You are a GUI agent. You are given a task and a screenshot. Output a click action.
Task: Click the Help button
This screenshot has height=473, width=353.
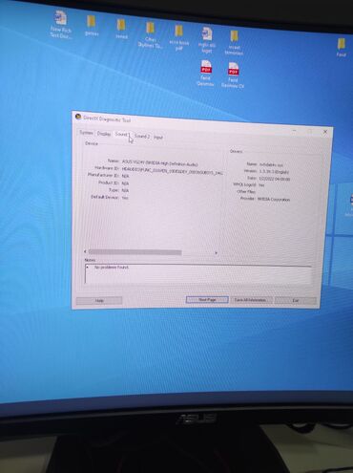(x=99, y=300)
